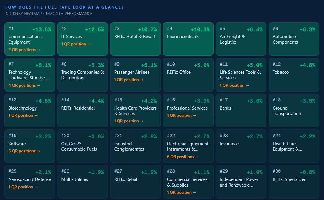Click the +13.5% value on Communications Equipment

tap(42, 29)
